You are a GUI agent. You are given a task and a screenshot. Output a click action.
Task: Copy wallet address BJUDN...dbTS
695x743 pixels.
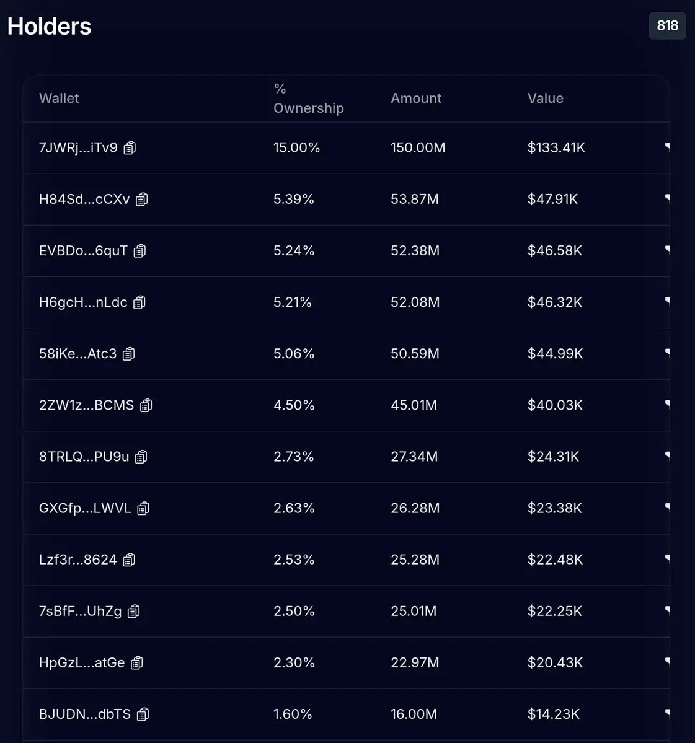143,714
